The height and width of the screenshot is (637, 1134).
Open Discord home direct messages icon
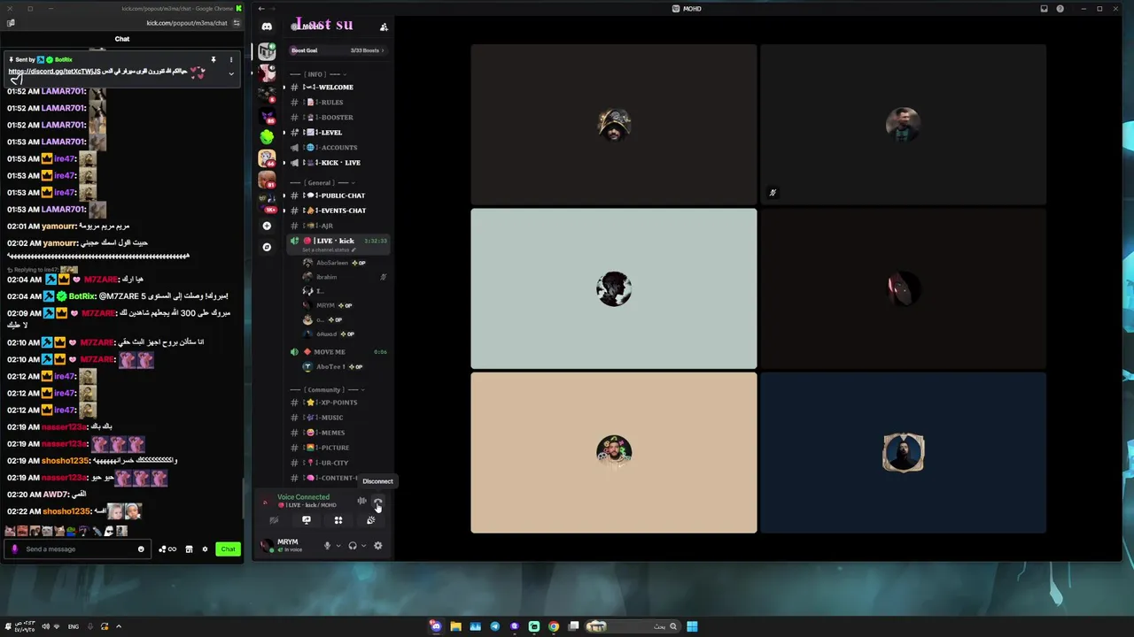(x=267, y=27)
